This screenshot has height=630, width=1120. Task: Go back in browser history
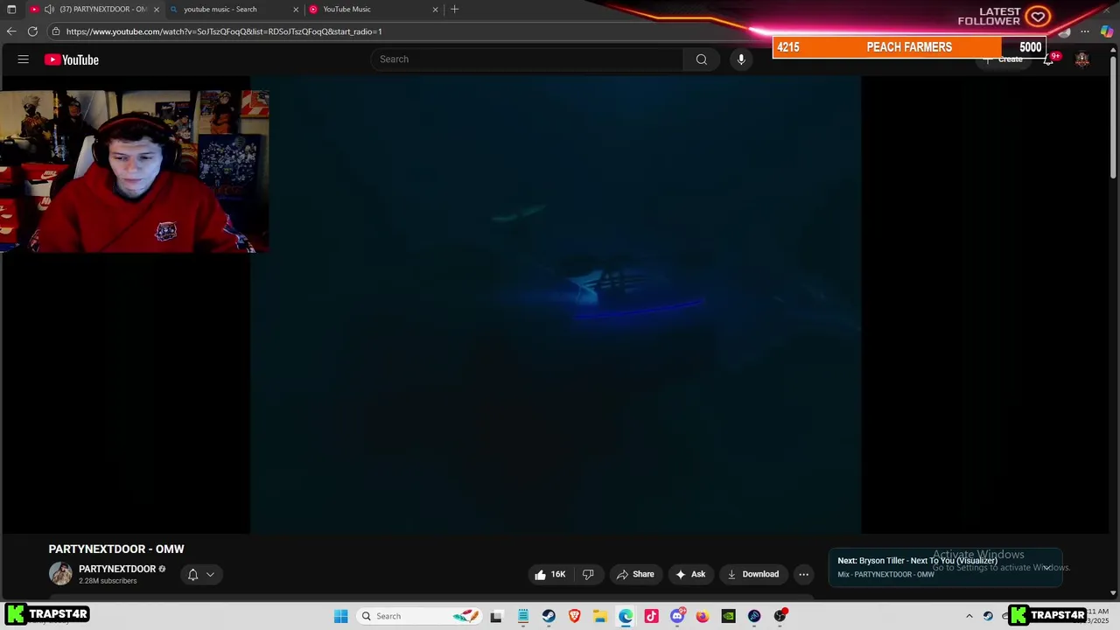pos(11,31)
